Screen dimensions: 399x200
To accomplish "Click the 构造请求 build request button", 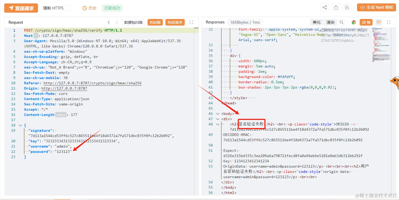I will [175, 22].
